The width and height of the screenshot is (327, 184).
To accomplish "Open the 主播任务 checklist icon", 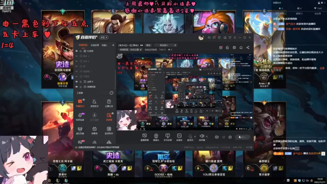I will (x=109, y=103).
